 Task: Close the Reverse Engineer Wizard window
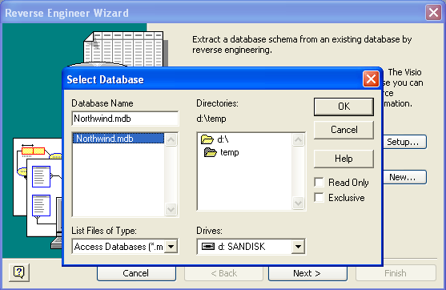(x=433, y=13)
